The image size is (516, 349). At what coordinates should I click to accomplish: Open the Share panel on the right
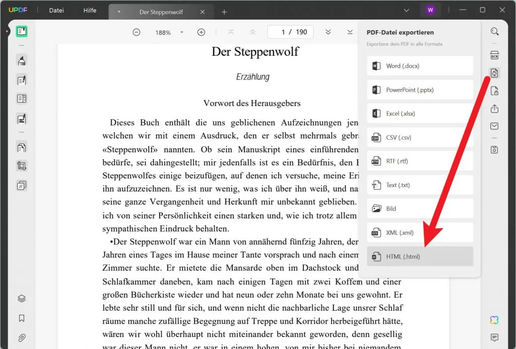point(494,109)
